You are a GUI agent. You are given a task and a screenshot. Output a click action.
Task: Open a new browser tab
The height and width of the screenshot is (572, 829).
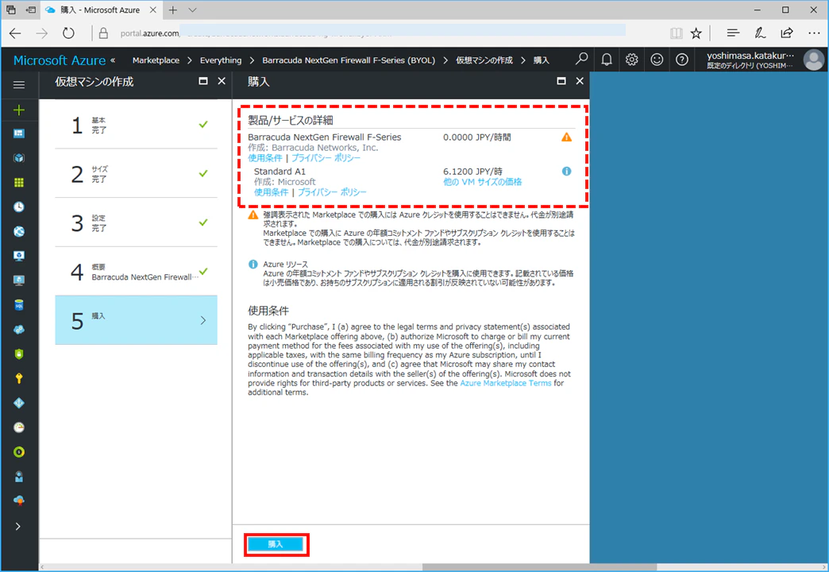pyautogui.click(x=173, y=10)
